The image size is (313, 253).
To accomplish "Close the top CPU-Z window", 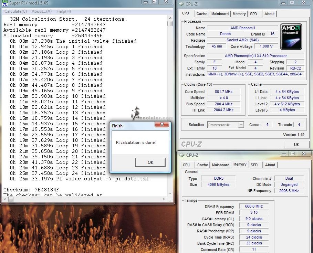I will click(303, 3).
